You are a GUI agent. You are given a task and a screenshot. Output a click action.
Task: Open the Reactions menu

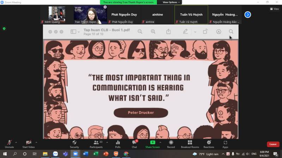tap(209, 143)
